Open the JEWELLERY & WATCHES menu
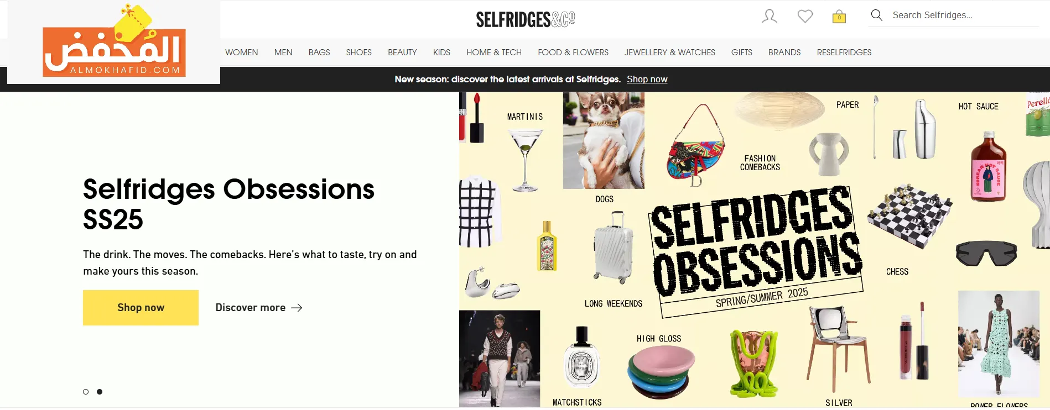 (670, 52)
